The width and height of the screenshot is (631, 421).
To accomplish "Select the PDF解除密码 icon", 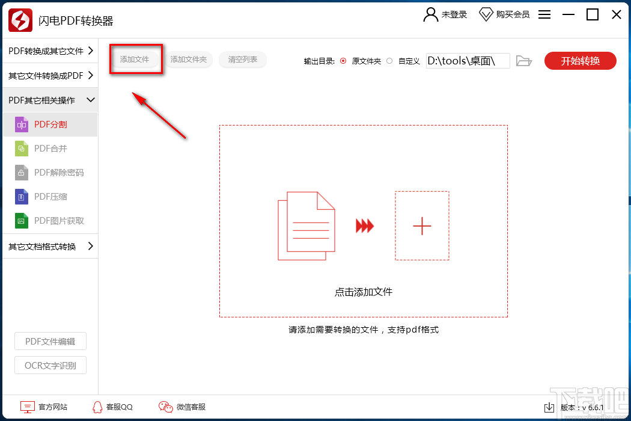I will [22, 173].
